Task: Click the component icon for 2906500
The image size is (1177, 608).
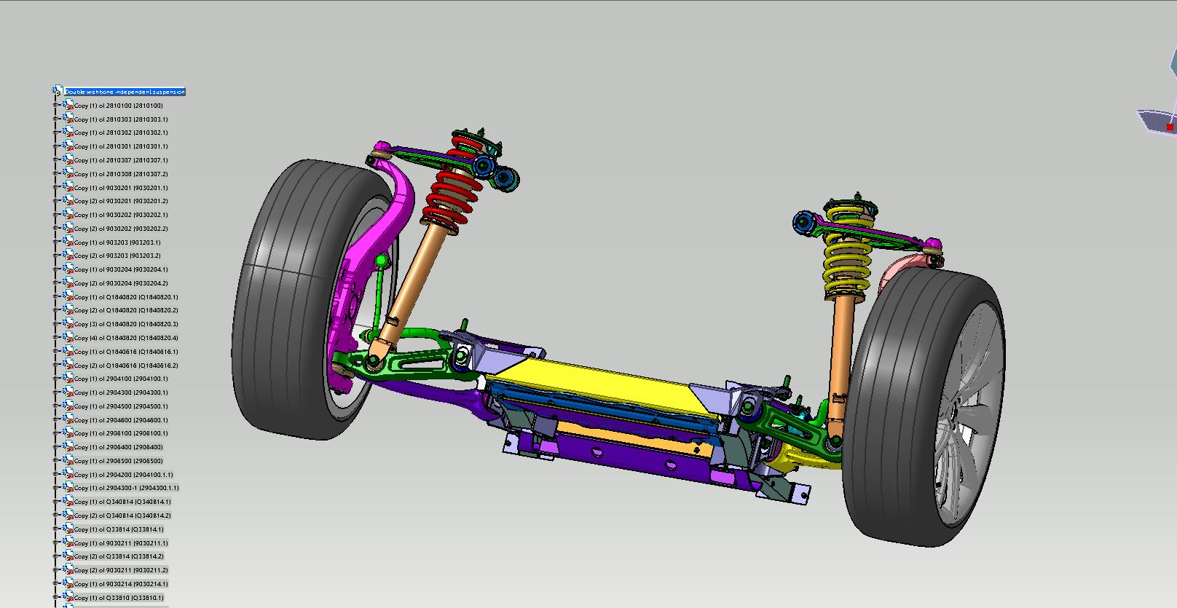Action: (x=68, y=461)
